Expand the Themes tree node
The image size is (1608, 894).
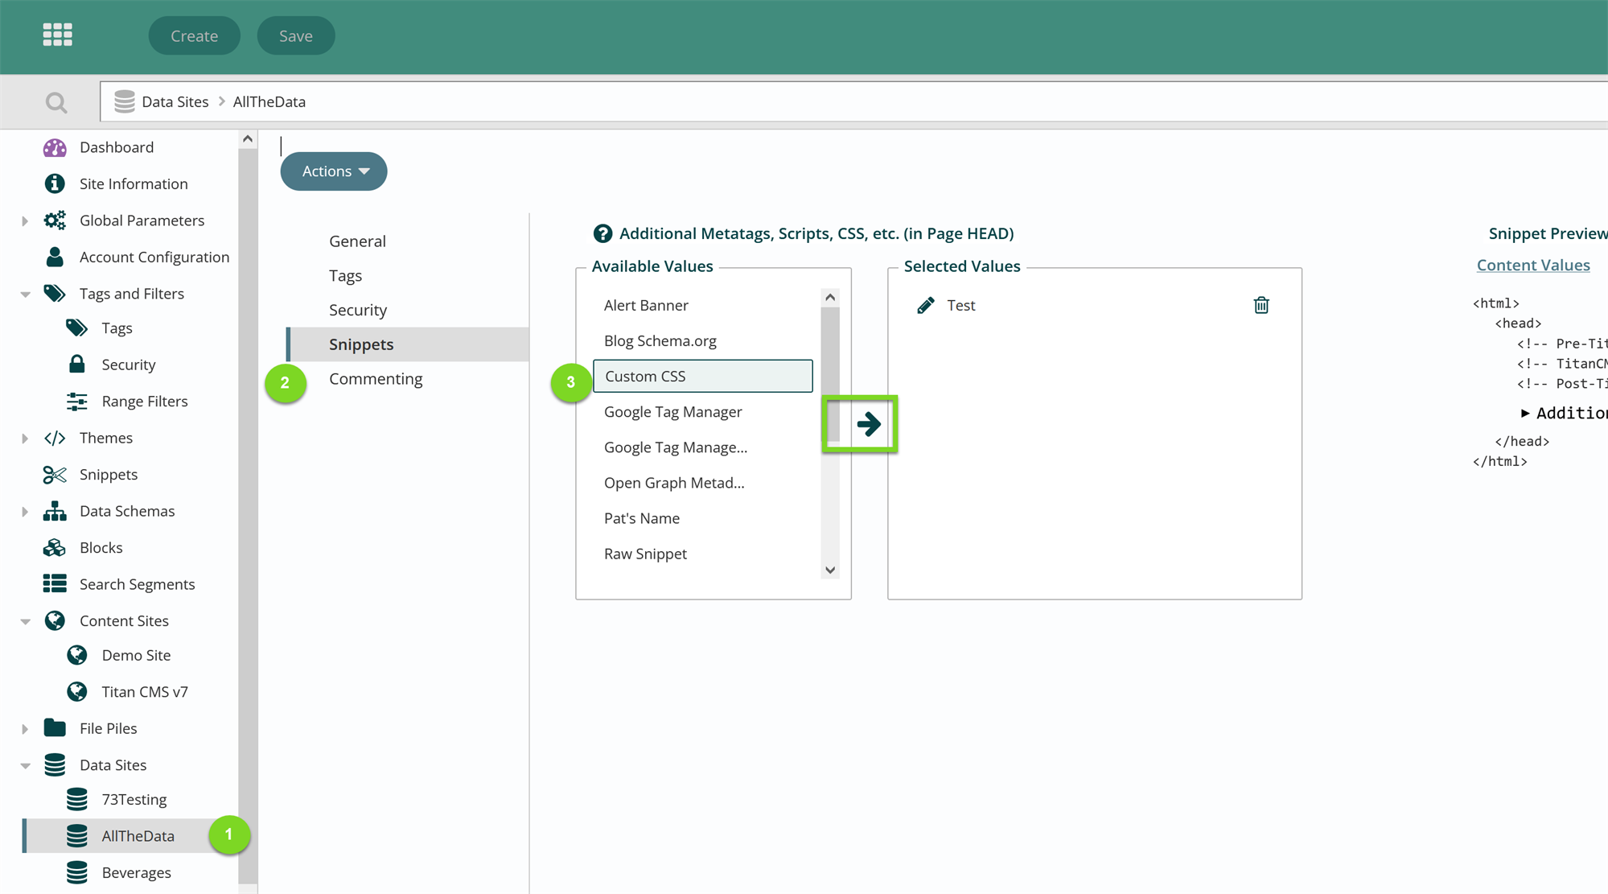[25, 438]
